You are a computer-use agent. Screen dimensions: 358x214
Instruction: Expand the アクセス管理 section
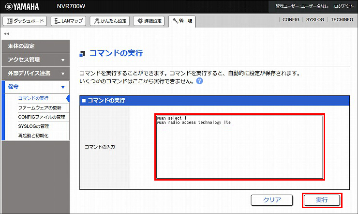coord(36,60)
